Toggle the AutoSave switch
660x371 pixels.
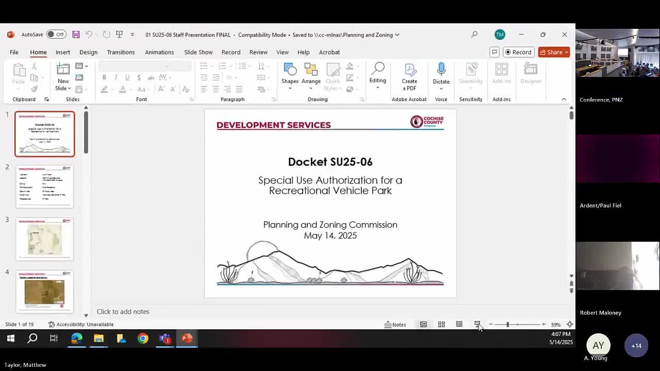point(56,35)
